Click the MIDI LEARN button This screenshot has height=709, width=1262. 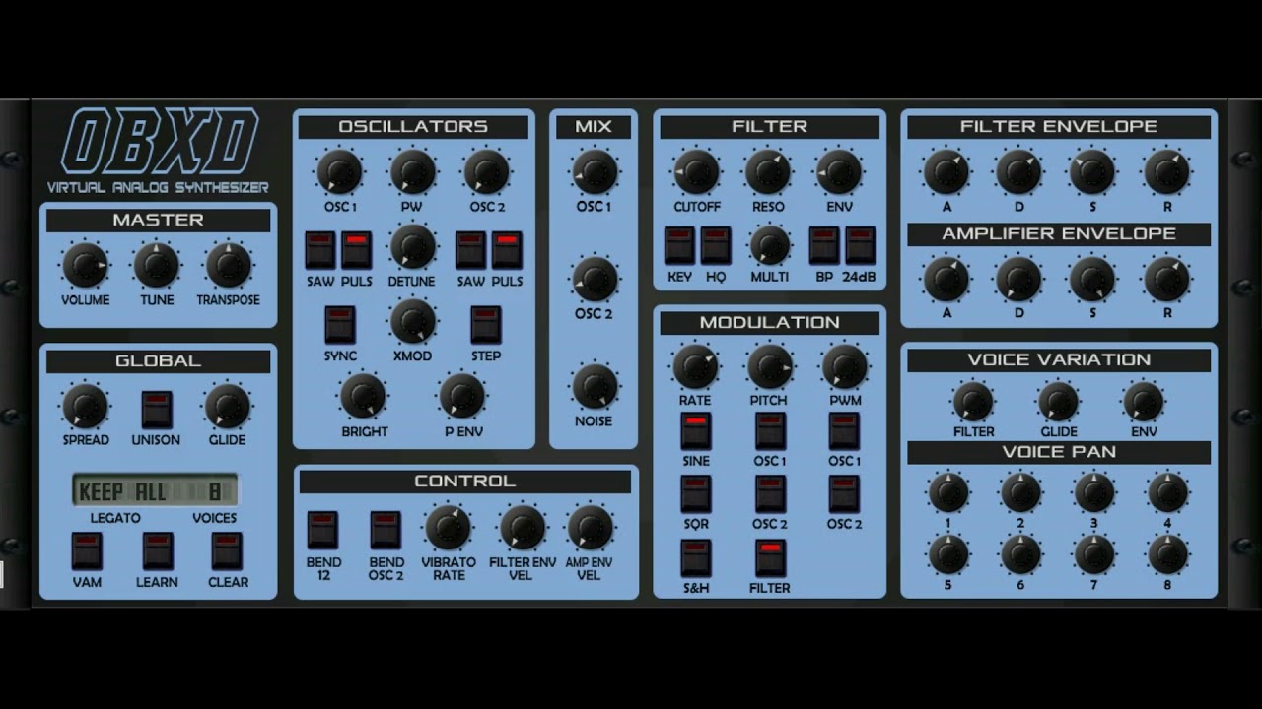click(x=157, y=551)
